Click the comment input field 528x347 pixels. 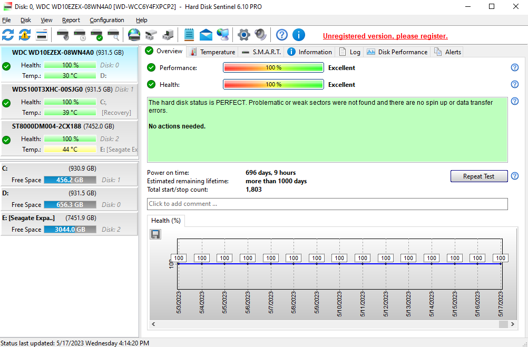point(327,204)
